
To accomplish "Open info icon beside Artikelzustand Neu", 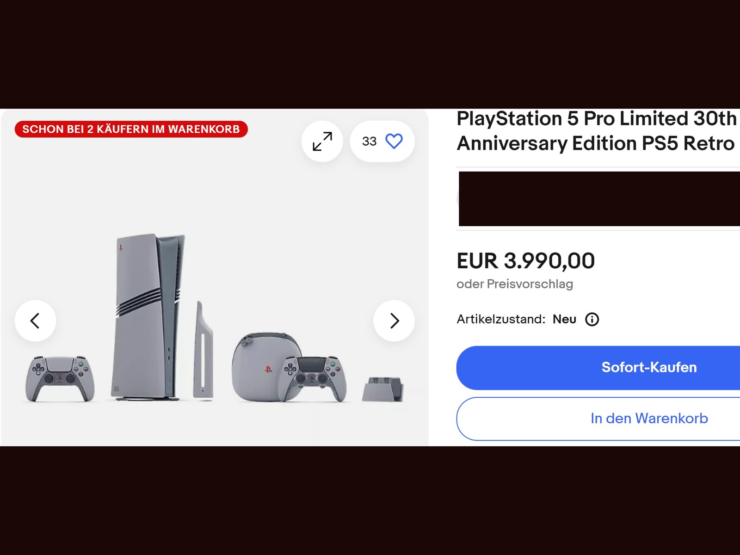I will click(592, 319).
